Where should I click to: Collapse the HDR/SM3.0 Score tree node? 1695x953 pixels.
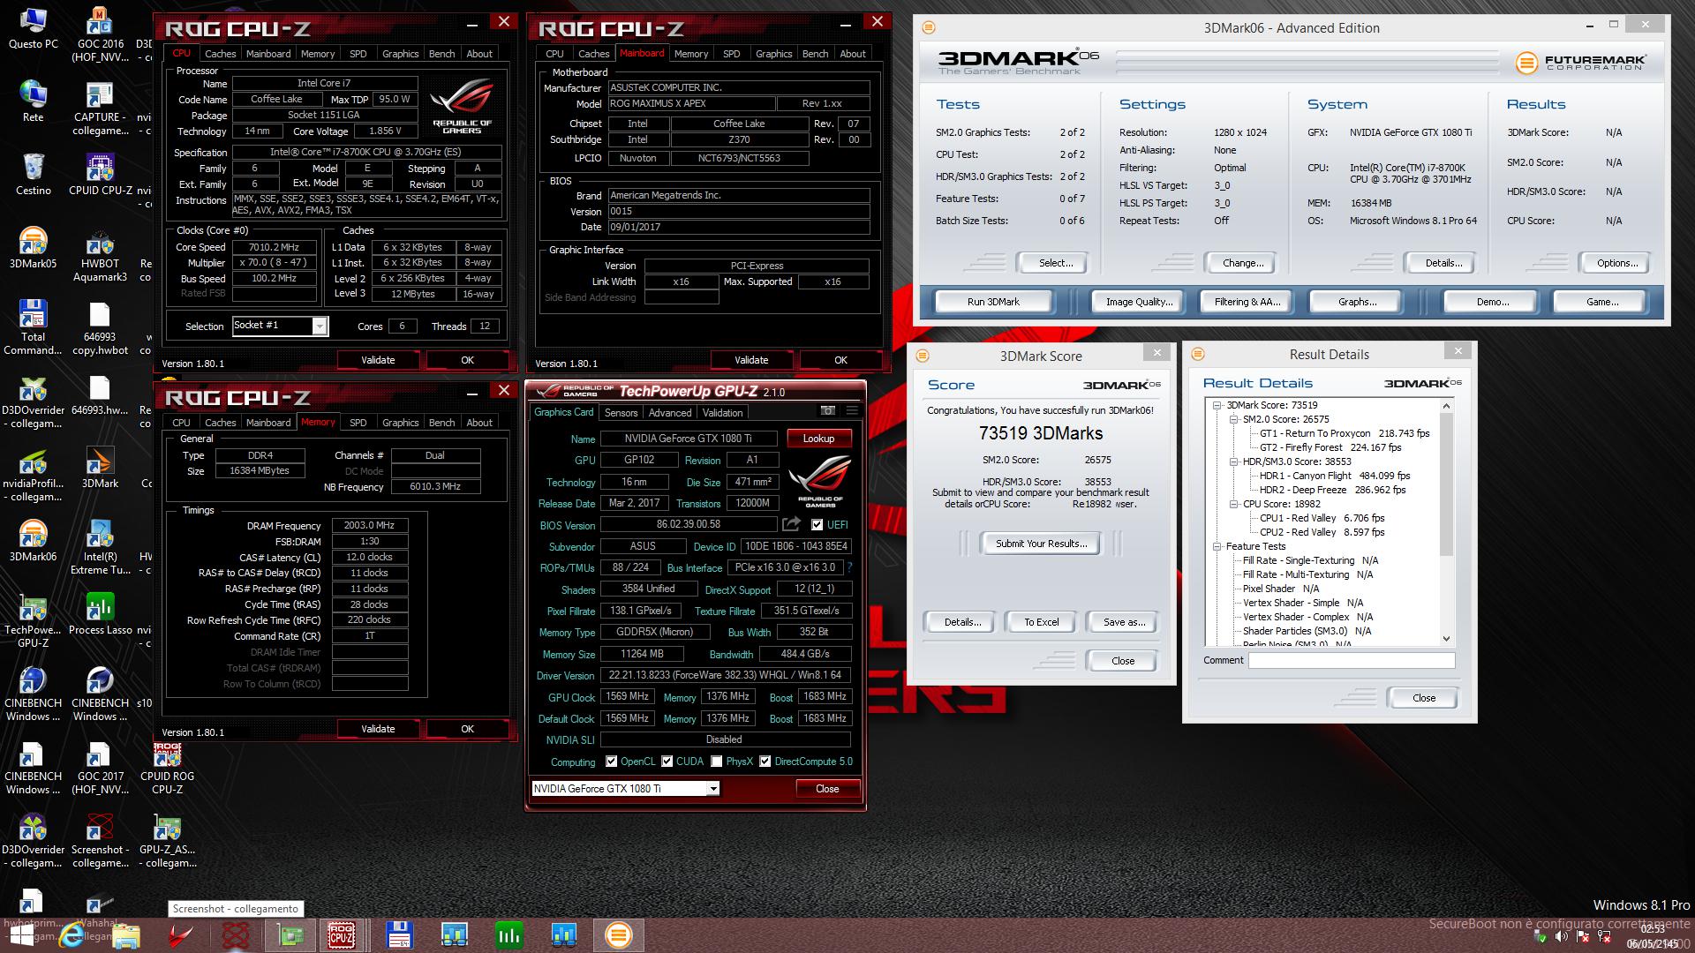pos(1234,461)
